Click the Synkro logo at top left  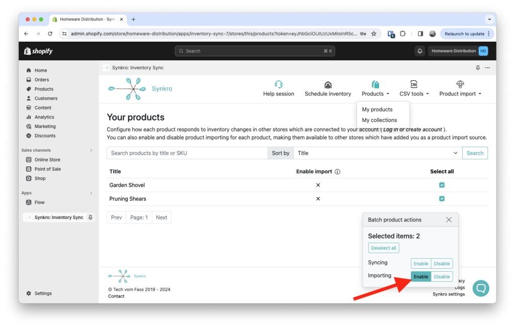coord(140,88)
